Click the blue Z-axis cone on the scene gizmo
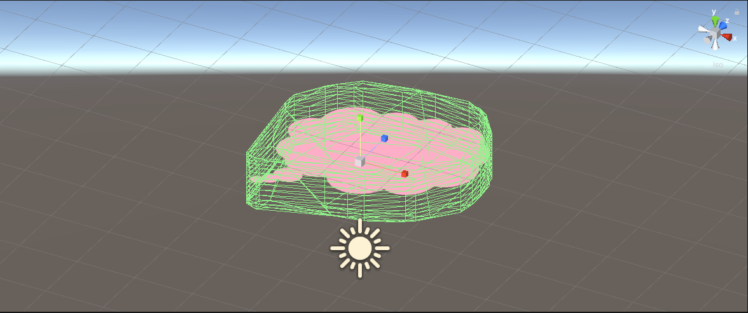Screen dimensions: 748x313 [723, 26]
